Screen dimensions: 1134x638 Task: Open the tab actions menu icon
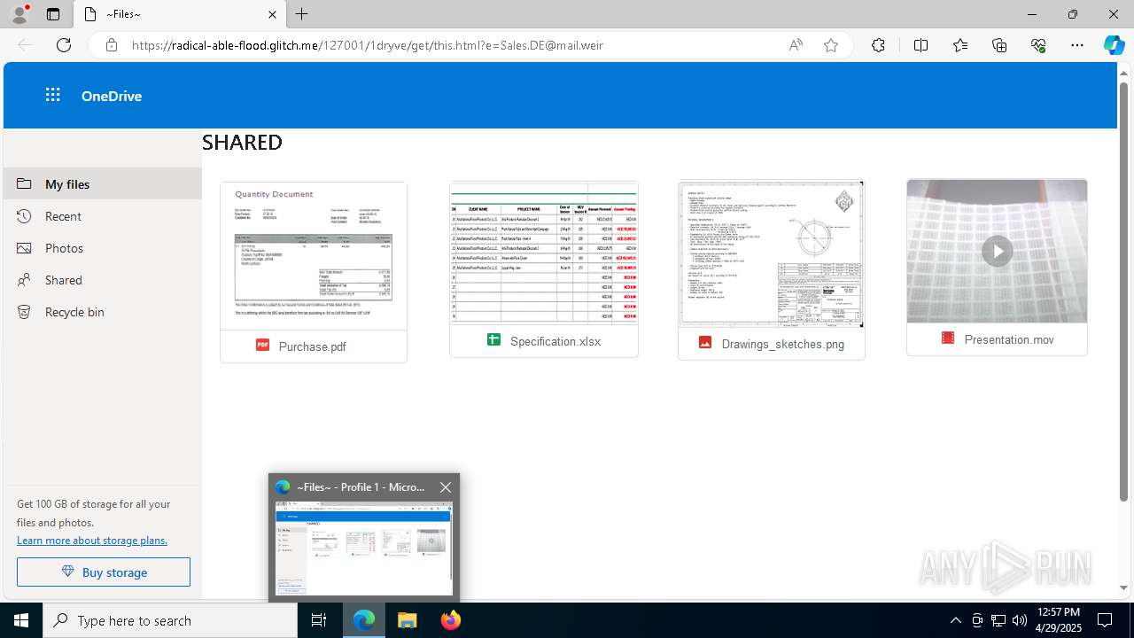pyautogui.click(x=53, y=14)
